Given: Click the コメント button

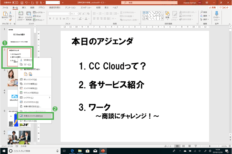Looking at the screenshot, I should (x=224, y=8).
